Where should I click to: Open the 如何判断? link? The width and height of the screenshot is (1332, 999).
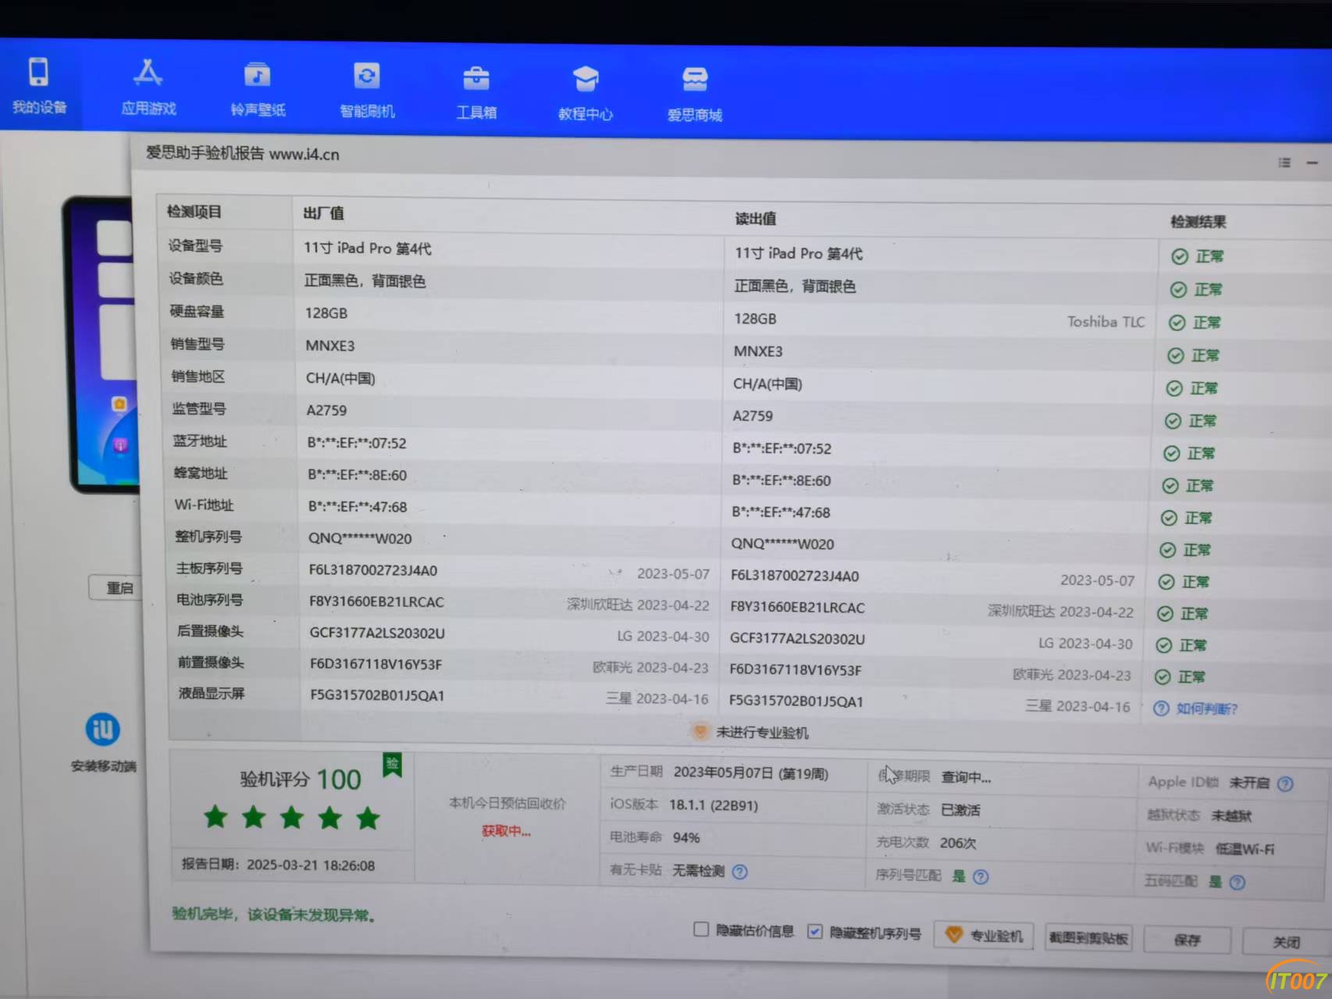(1206, 708)
